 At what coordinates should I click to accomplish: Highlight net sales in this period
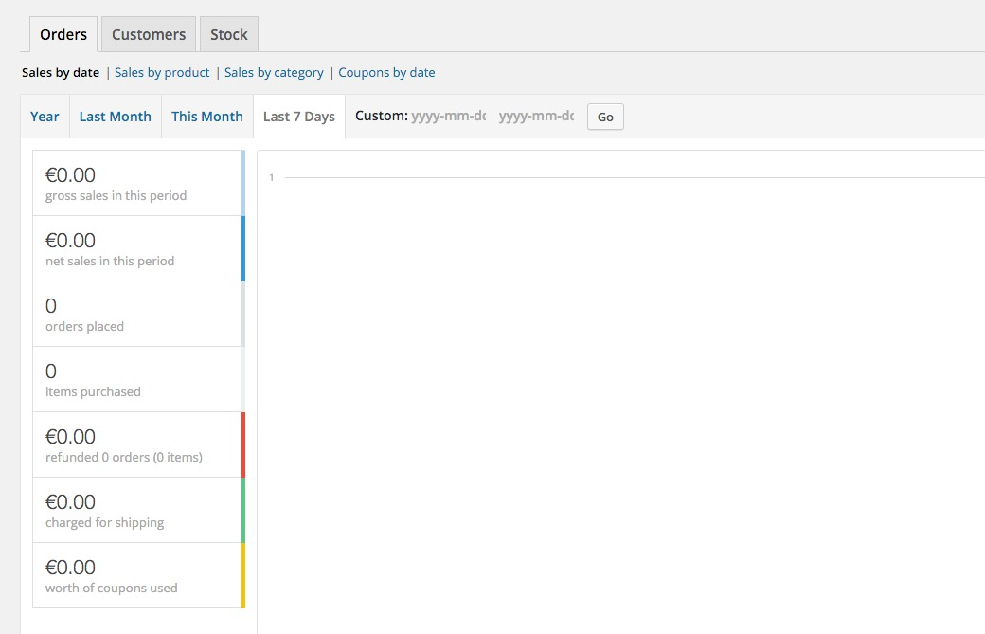tap(137, 248)
